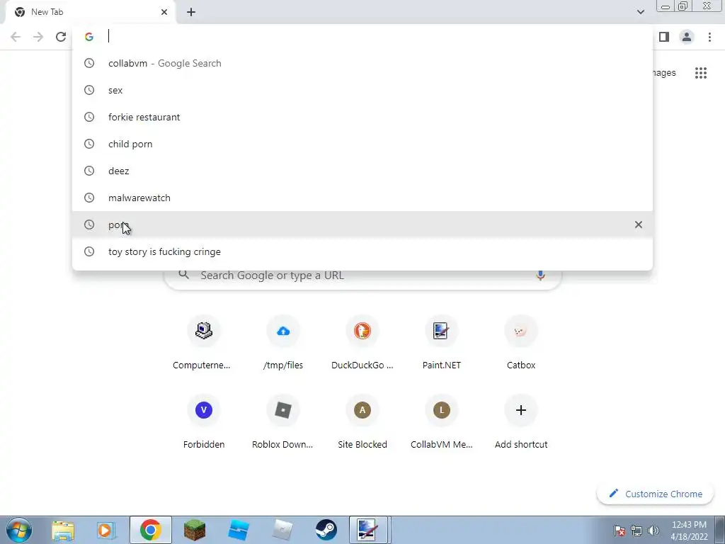
Task: Open the Computerne... shortcut tile
Action: [x=203, y=343]
